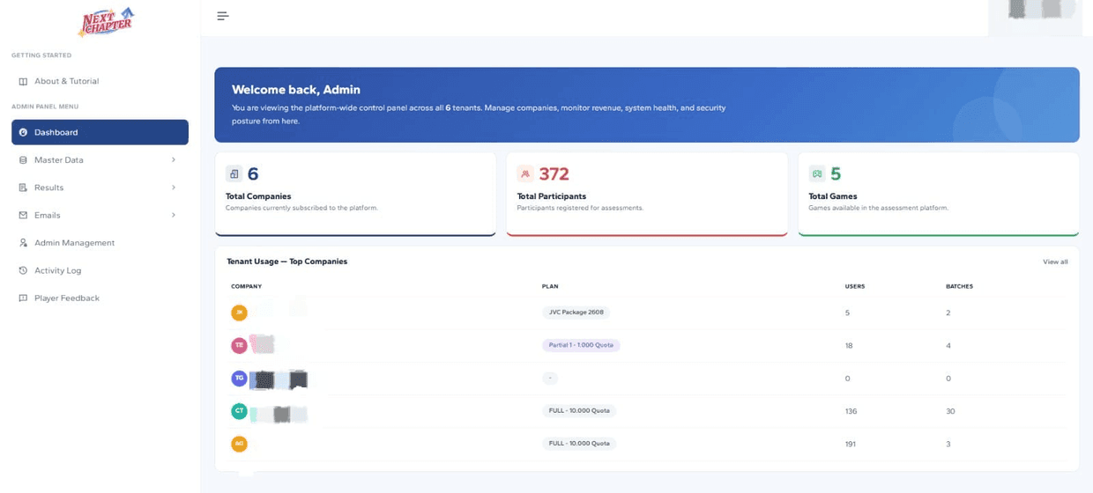Image resolution: width=1093 pixels, height=493 pixels.
Task: Click the users value 136
Action: point(851,411)
